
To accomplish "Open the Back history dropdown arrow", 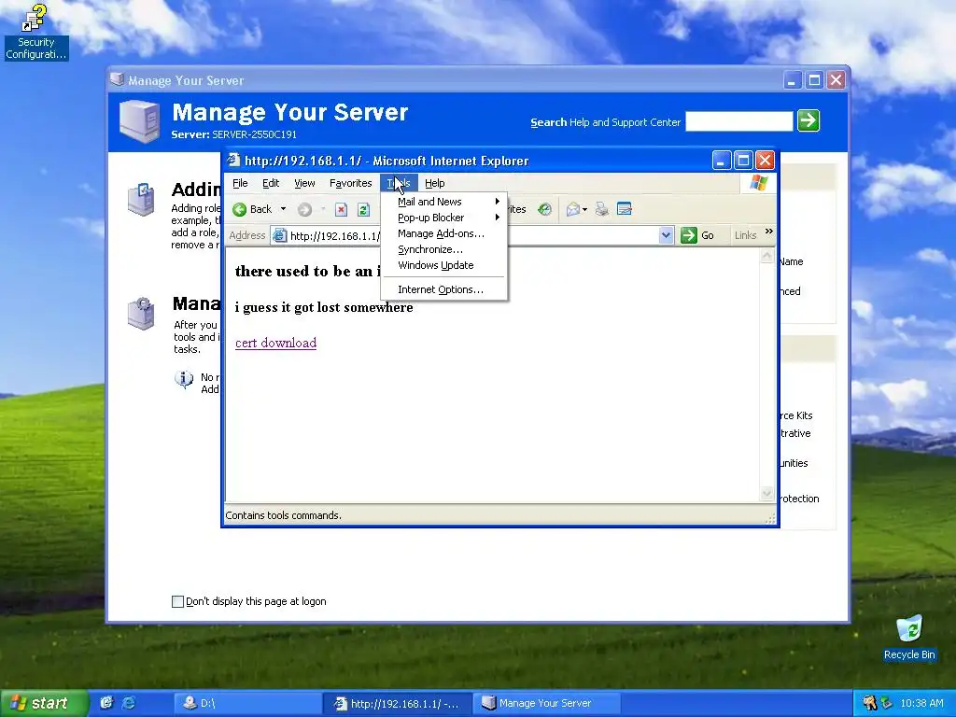I will pos(283,209).
